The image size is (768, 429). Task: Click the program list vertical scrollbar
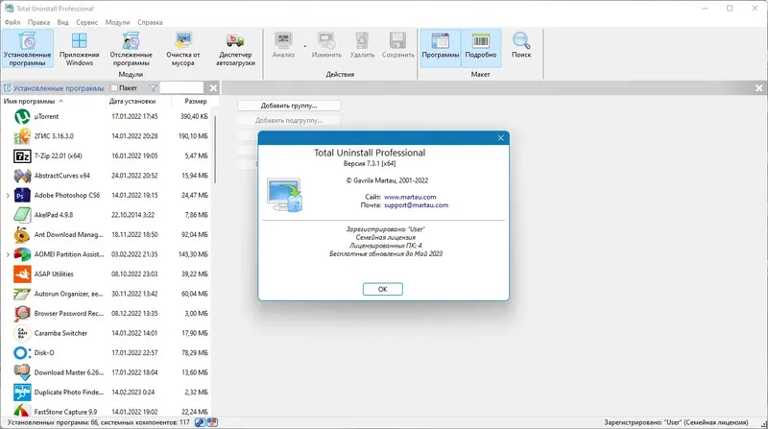click(x=215, y=150)
